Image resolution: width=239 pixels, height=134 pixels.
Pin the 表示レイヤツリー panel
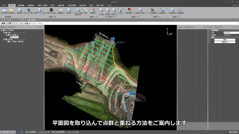[x=40, y=27]
